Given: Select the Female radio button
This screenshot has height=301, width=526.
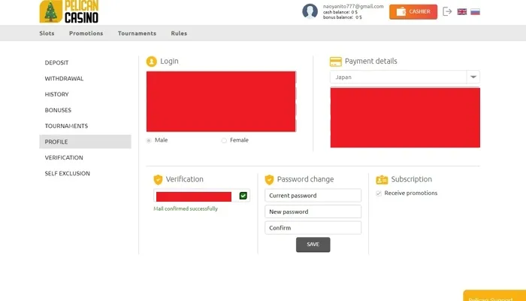Looking at the screenshot, I should tap(224, 140).
